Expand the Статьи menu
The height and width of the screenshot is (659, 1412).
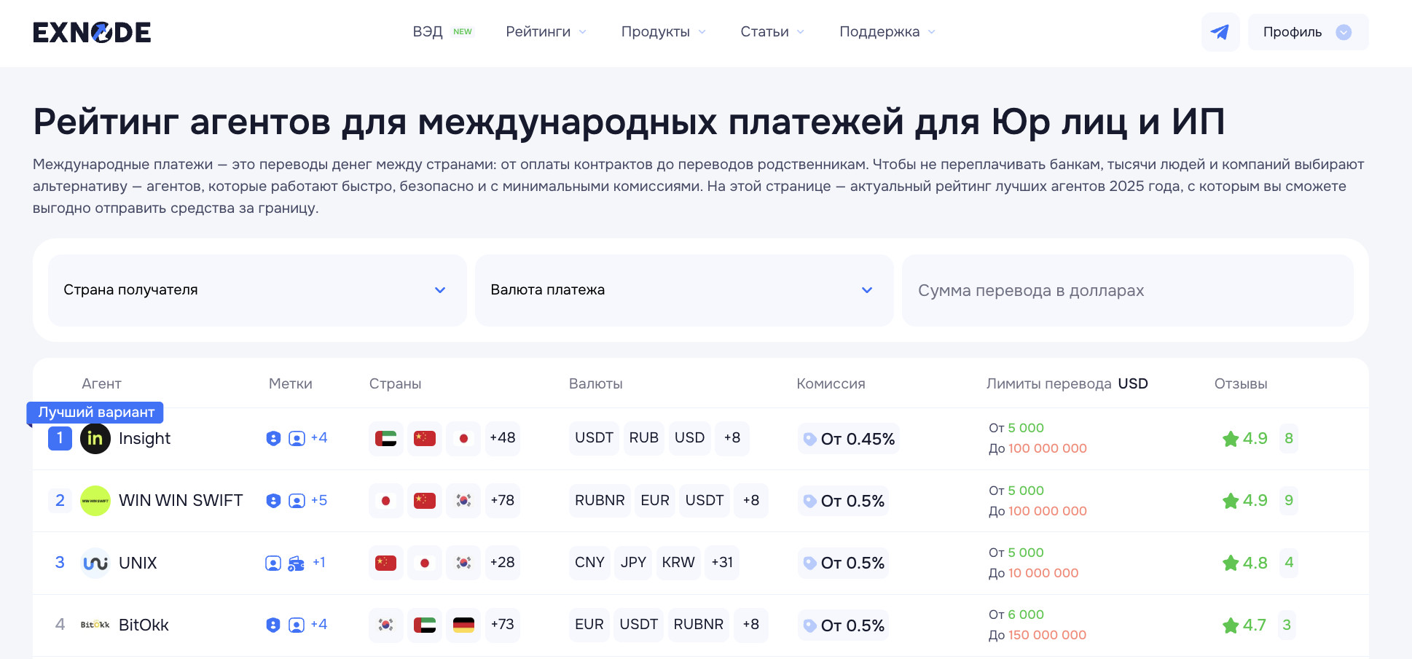772,32
